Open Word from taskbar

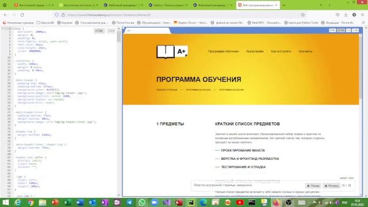click(x=80, y=202)
